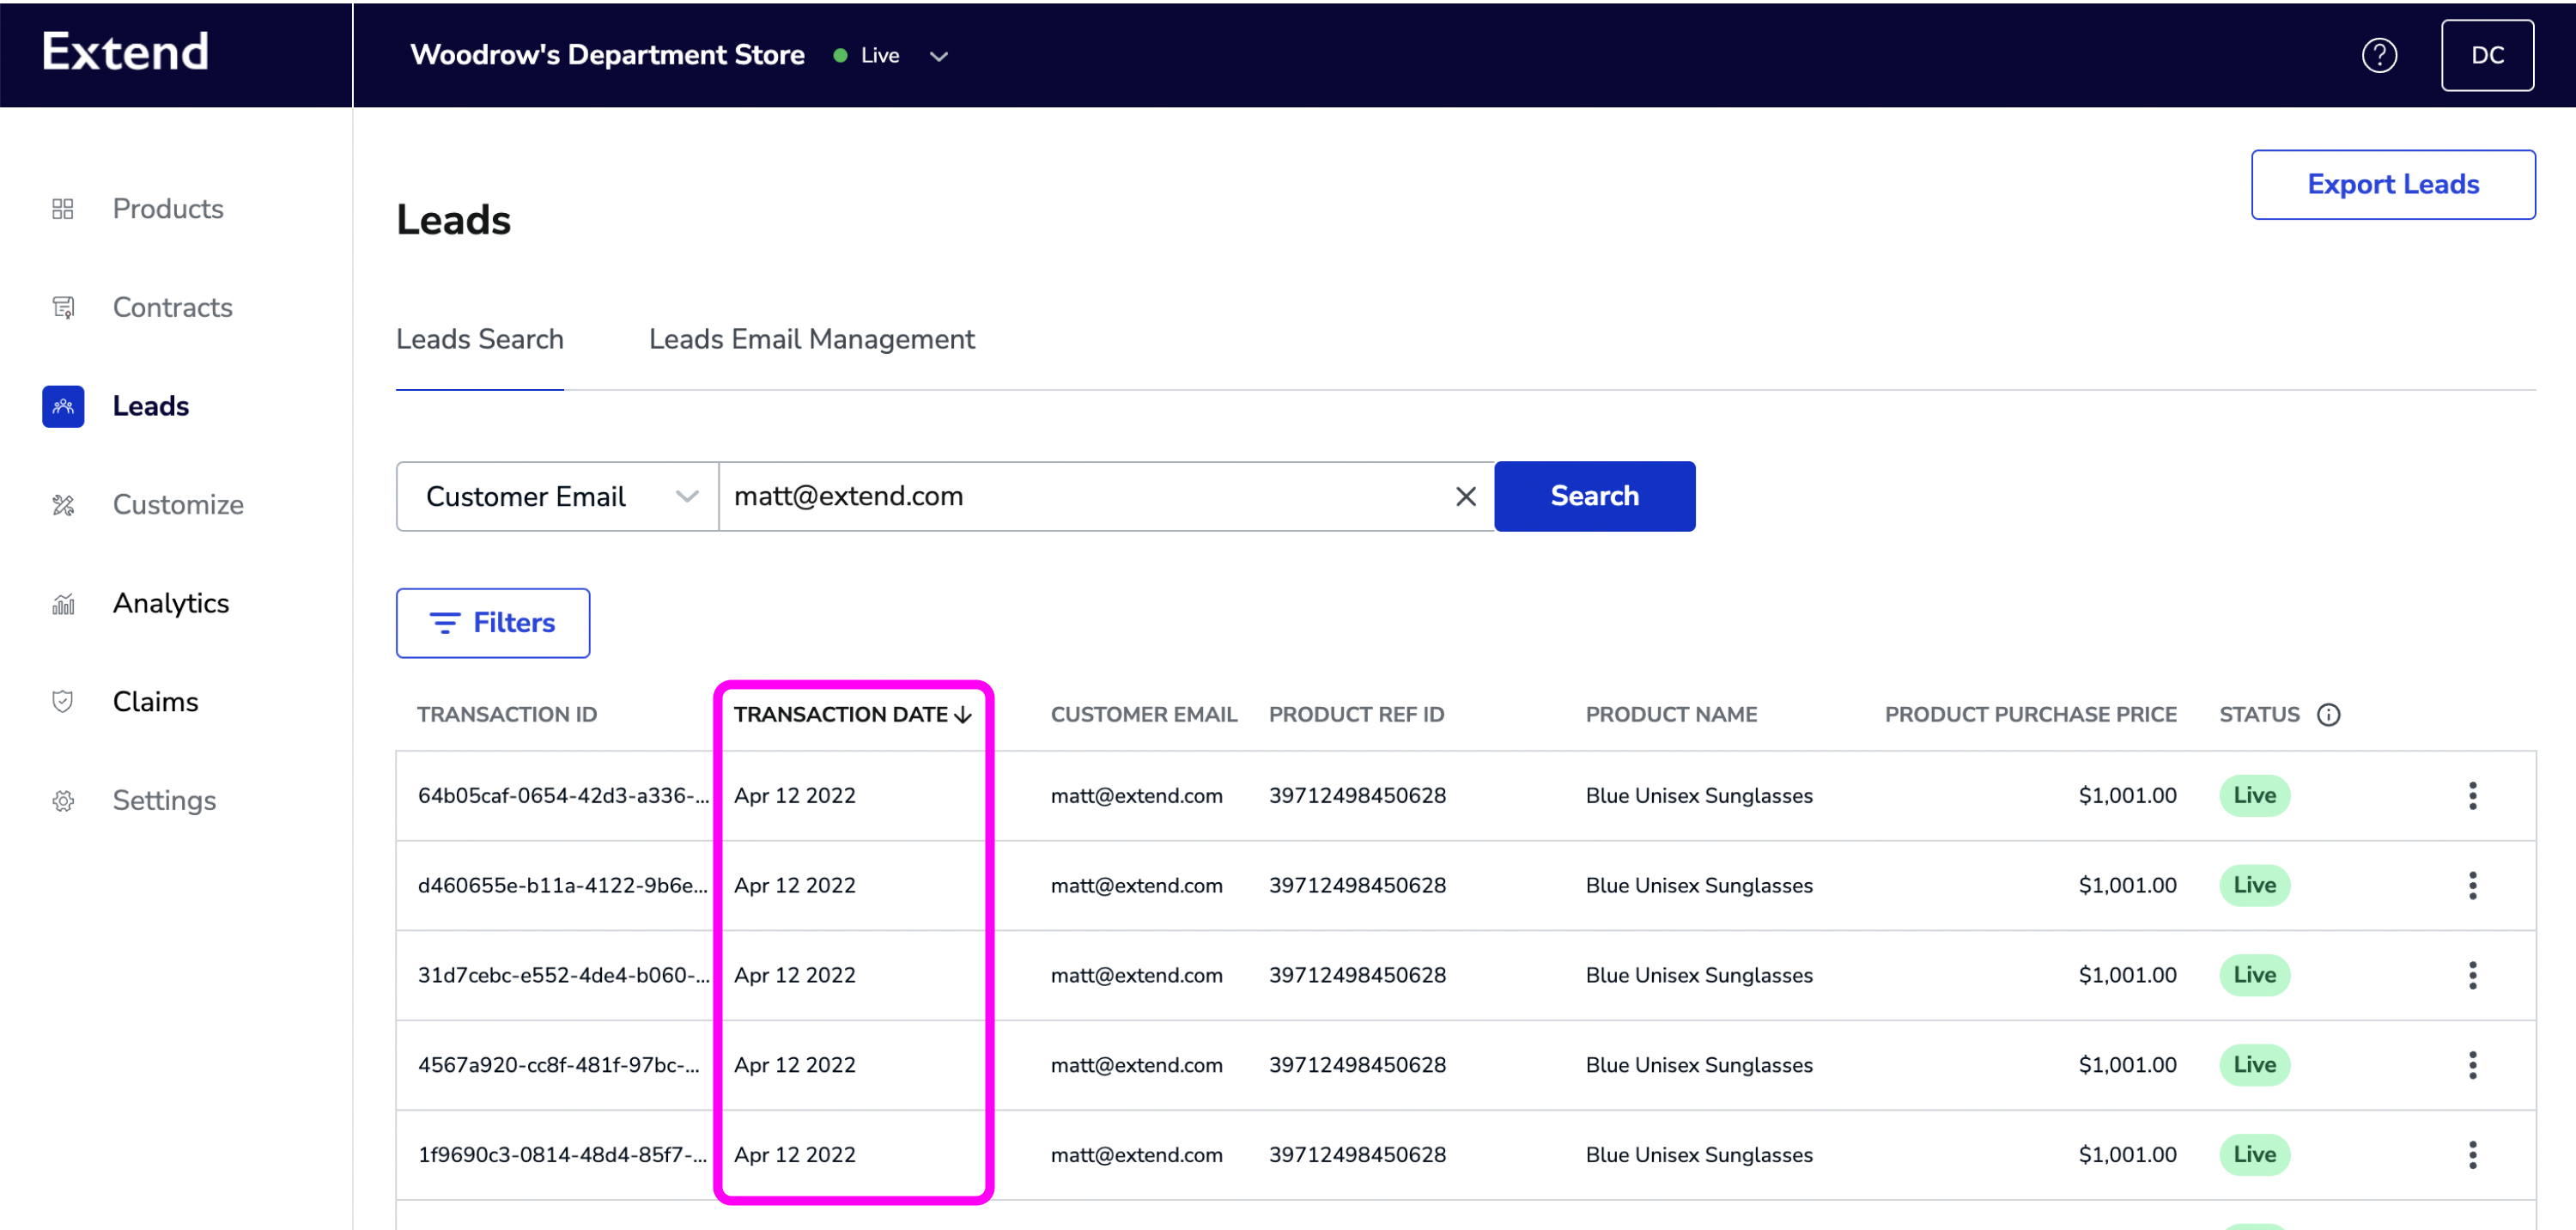This screenshot has width=2576, height=1230.
Task: Clear the search field with the X icon
Action: (1465, 496)
